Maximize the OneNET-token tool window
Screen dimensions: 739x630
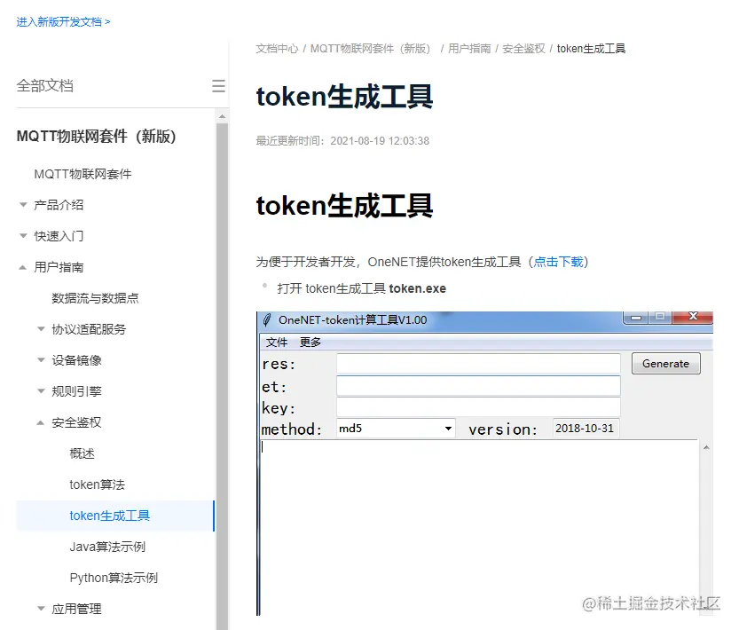tap(660, 317)
